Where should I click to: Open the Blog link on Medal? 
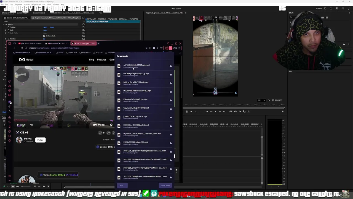[92, 60]
